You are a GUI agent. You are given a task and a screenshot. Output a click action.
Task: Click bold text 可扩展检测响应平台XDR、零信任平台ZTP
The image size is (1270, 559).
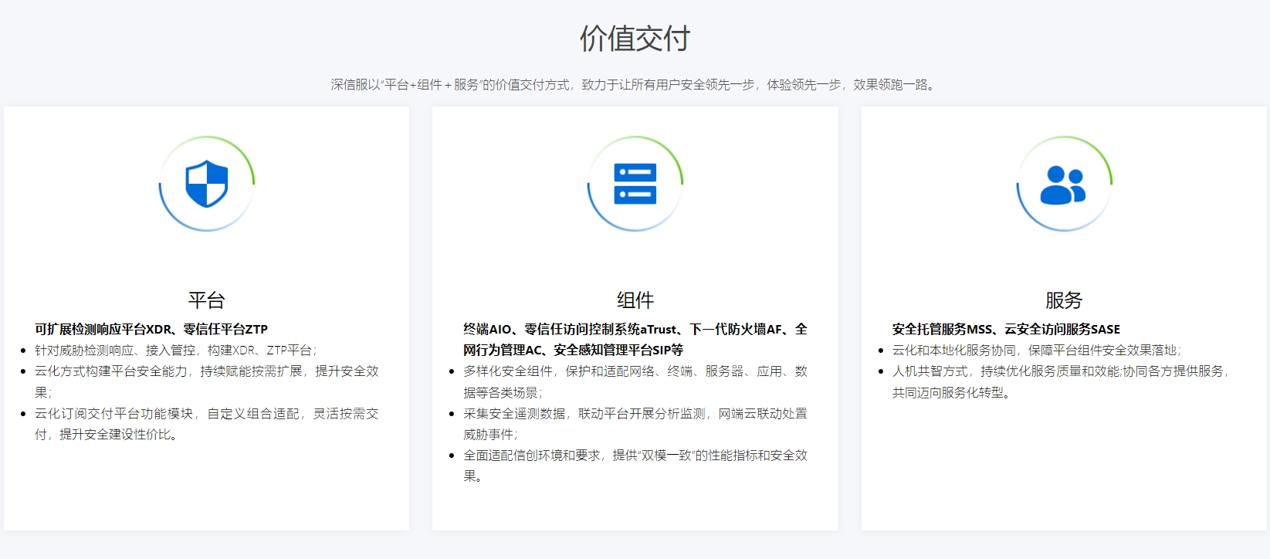pyautogui.click(x=151, y=329)
